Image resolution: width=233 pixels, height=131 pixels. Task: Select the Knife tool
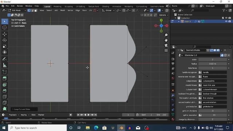[5, 103]
